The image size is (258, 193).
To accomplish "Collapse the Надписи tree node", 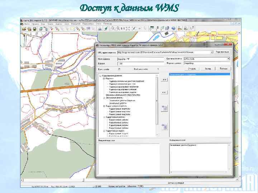I will (x=104, y=79).
